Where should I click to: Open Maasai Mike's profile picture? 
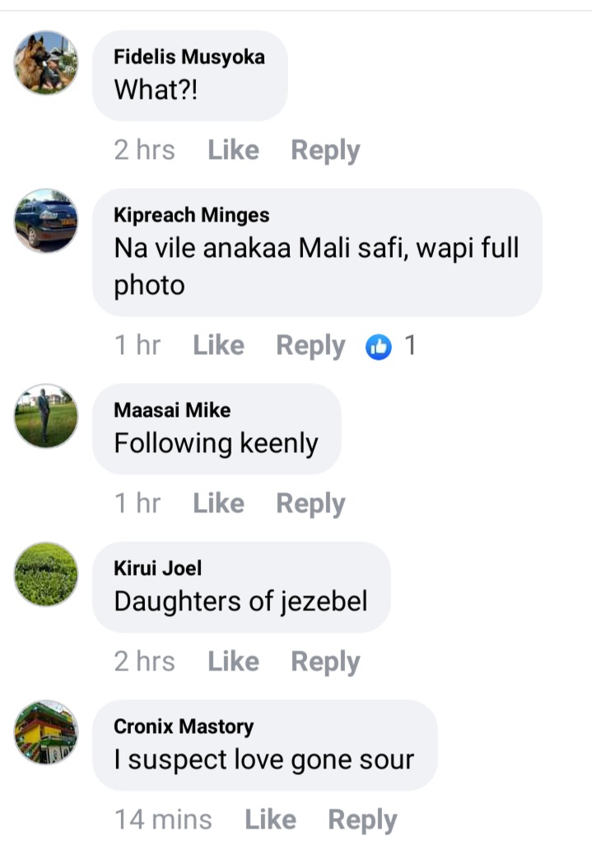click(45, 416)
